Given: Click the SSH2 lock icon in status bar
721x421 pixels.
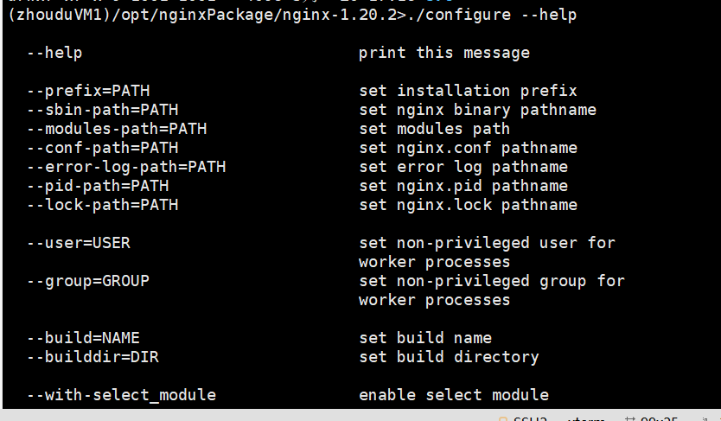Looking at the screenshot, I should tap(502, 418).
